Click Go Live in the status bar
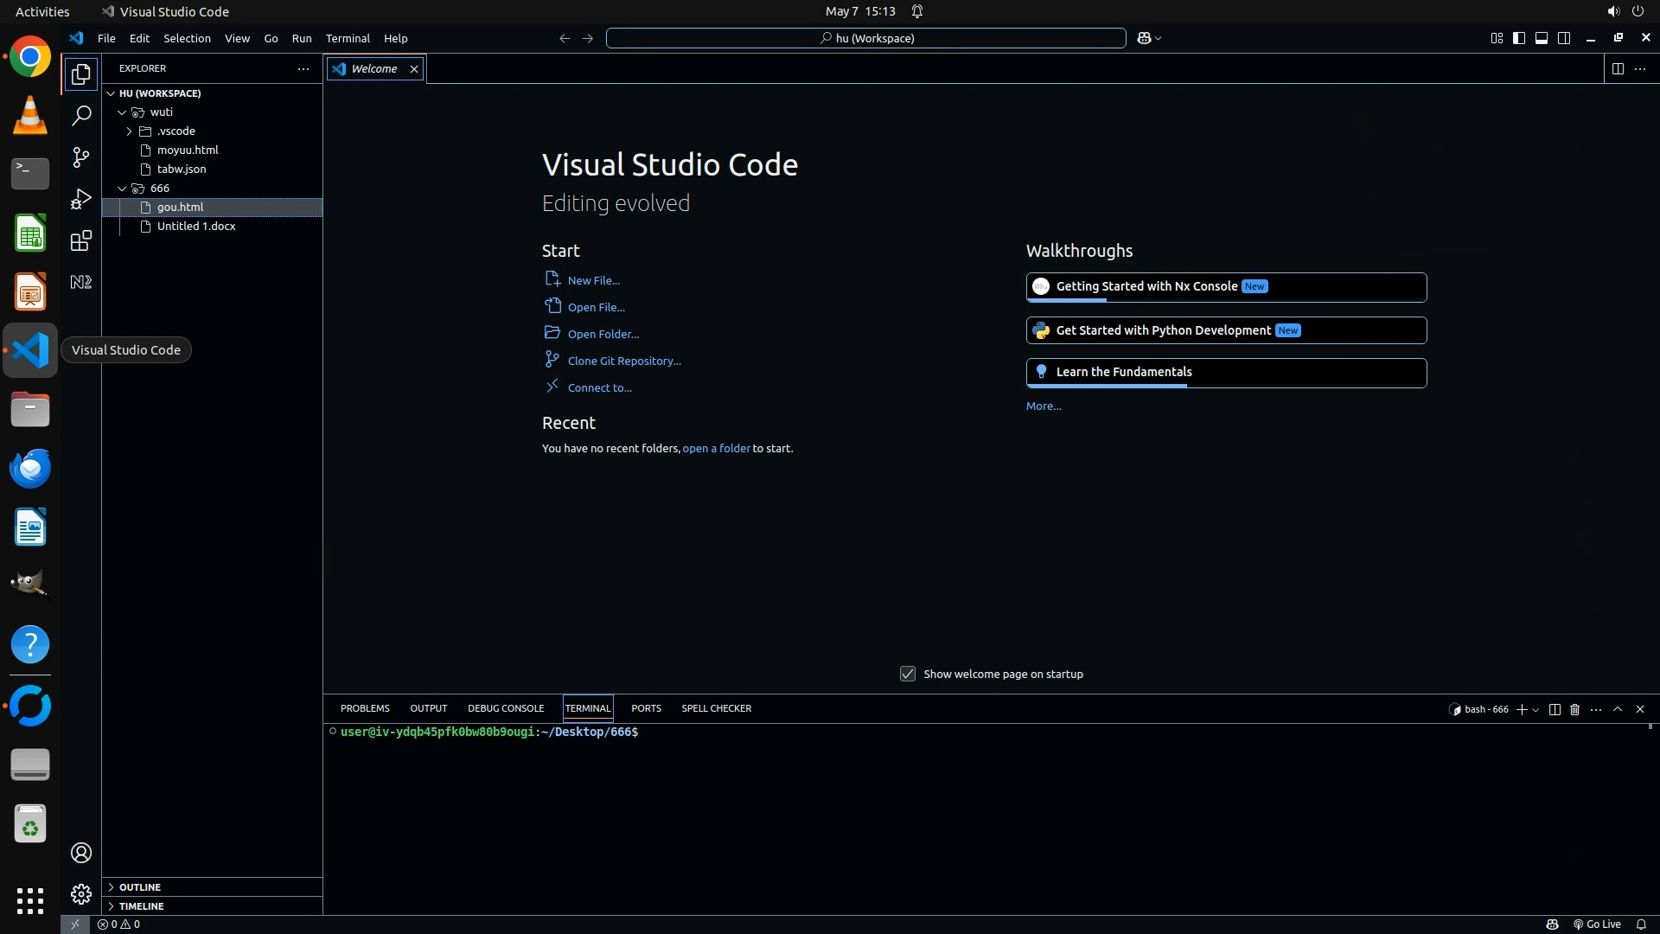 1596,924
